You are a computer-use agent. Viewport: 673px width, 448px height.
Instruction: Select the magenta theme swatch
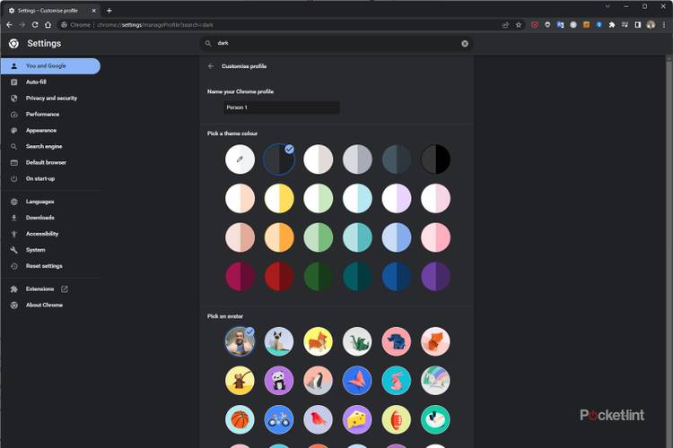[240, 277]
